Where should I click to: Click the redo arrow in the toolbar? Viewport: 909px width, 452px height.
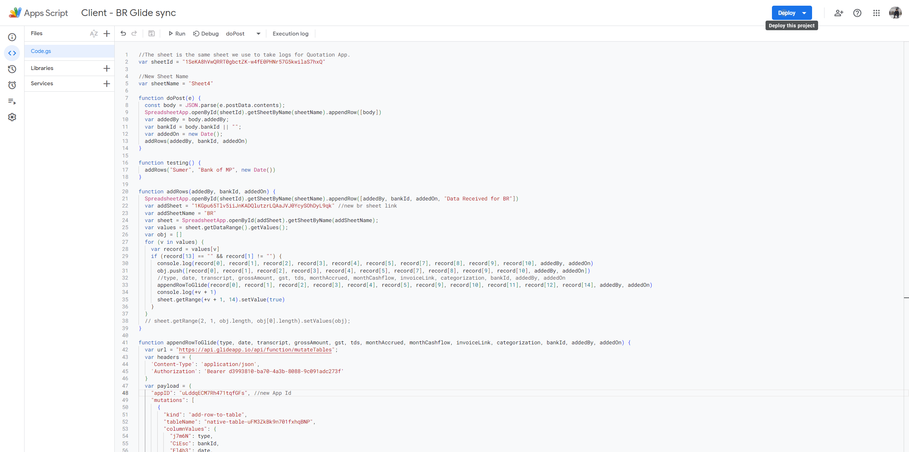[134, 33]
